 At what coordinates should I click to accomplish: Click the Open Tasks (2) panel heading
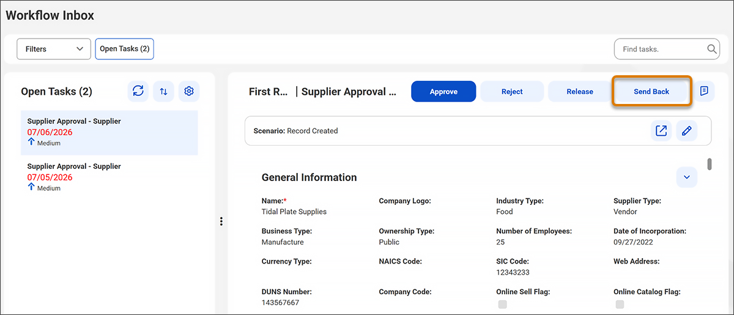(56, 92)
